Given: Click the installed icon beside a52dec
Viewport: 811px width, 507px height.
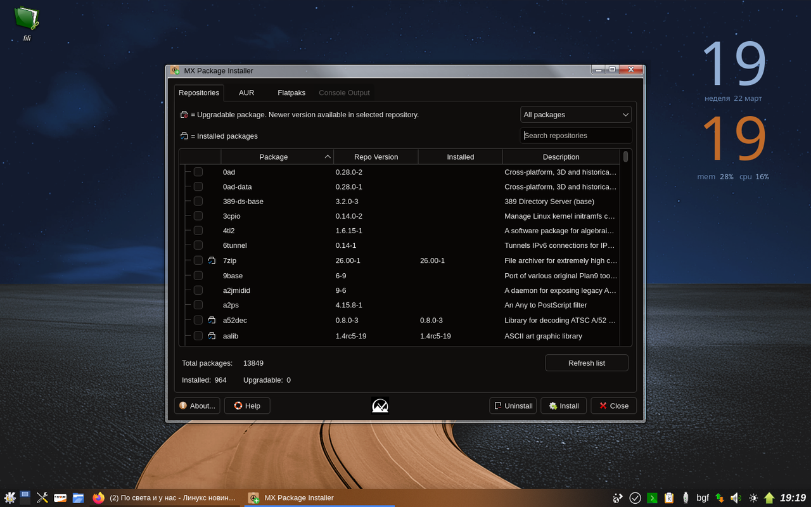Looking at the screenshot, I should click(x=212, y=320).
